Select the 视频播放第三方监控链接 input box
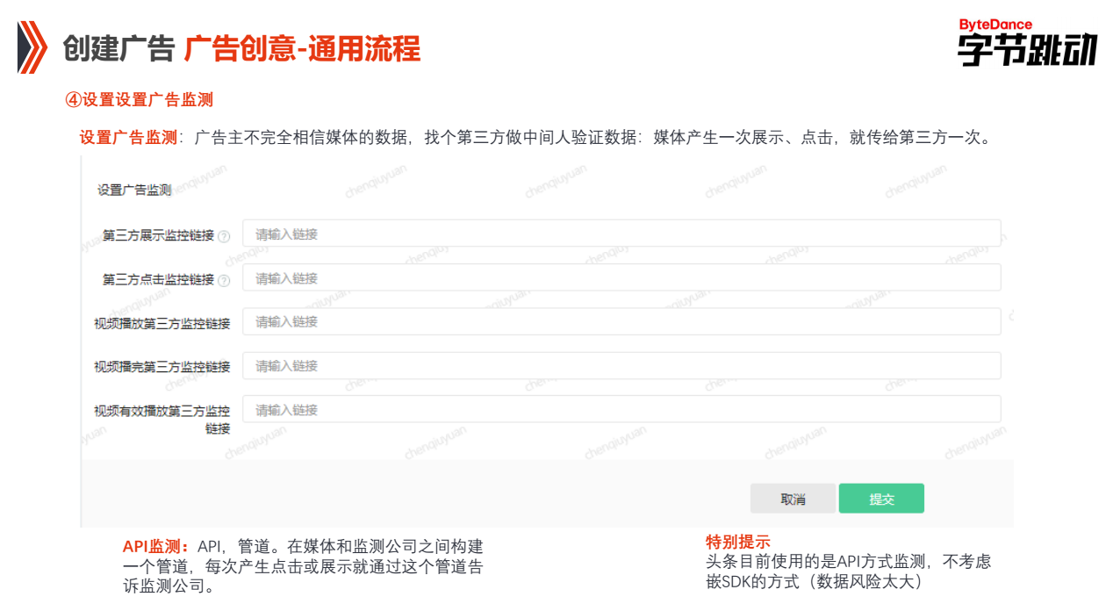This screenshot has width=1113, height=611. click(x=623, y=321)
